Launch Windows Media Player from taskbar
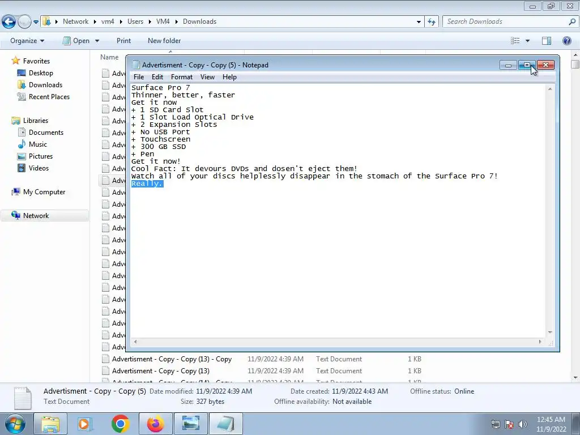The image size is (580, 435). (85, 424)
